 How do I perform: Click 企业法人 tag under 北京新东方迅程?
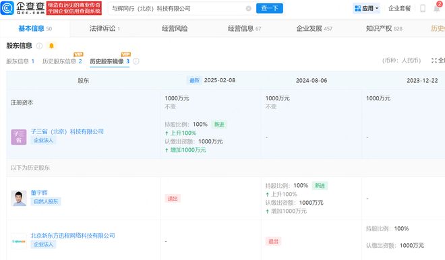43,245
